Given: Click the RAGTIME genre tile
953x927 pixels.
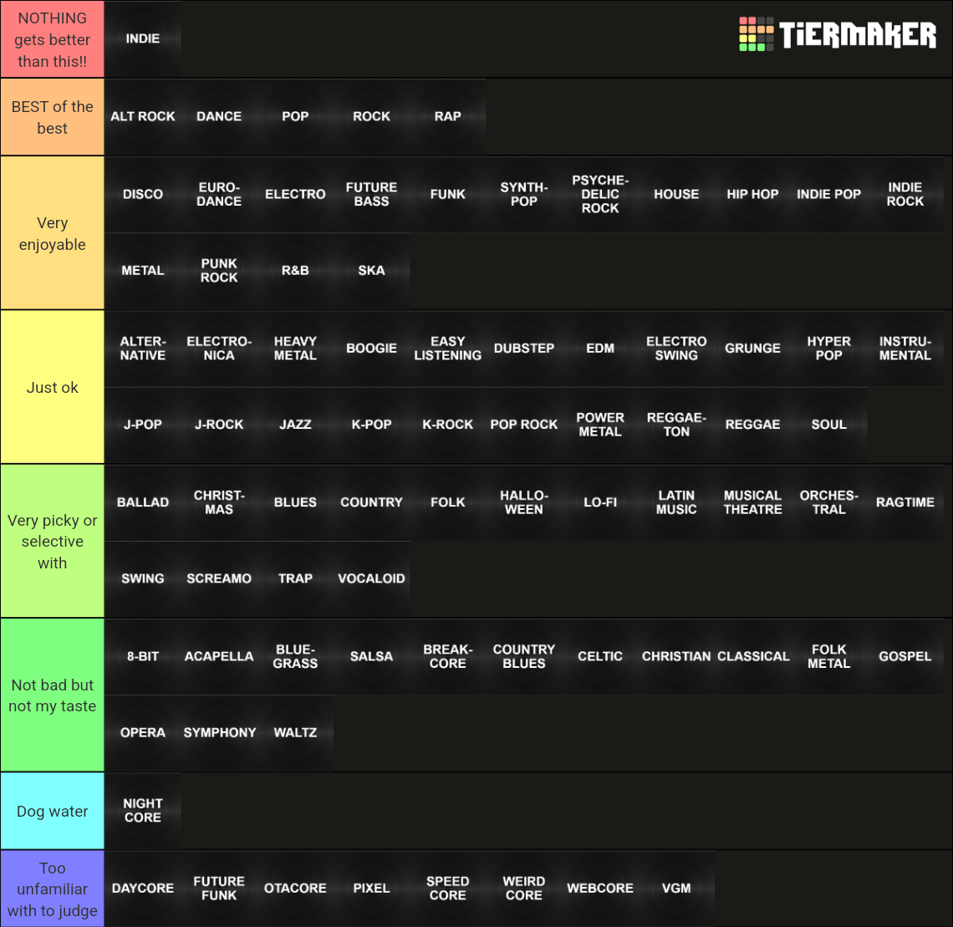Looking at the screenshot, I should point(905,502).
